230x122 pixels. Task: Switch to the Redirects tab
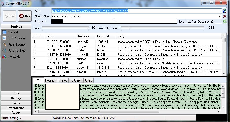[x=51, y=80]
